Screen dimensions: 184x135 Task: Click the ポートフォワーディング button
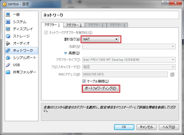[x=101, y=88]
